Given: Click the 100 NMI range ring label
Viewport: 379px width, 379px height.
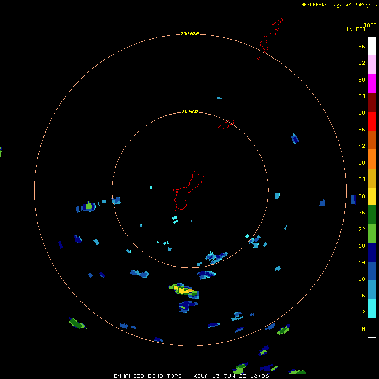Looking at the screenshot, I should [x=190, y=34].
